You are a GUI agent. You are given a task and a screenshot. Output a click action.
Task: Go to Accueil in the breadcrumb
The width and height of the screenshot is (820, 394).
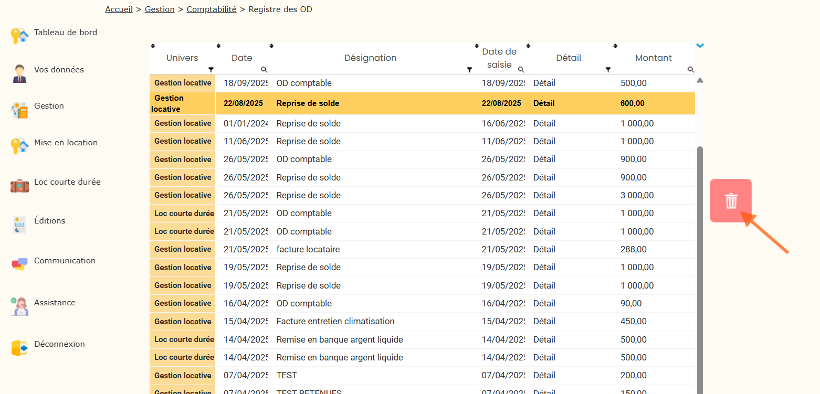119,9
